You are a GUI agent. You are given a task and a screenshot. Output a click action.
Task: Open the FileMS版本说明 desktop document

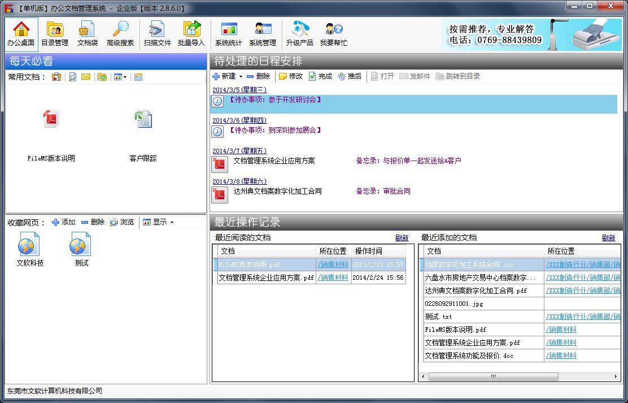coord(51,120)
